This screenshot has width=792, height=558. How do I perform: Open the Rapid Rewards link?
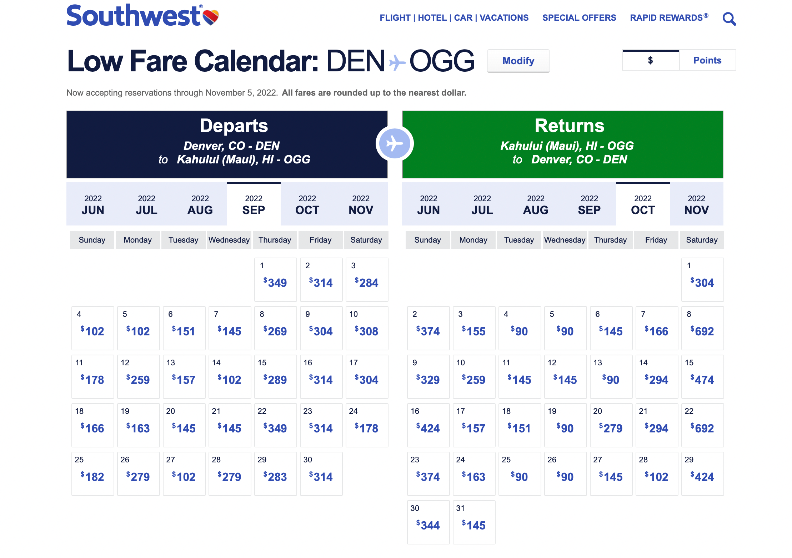click(669, 18)
